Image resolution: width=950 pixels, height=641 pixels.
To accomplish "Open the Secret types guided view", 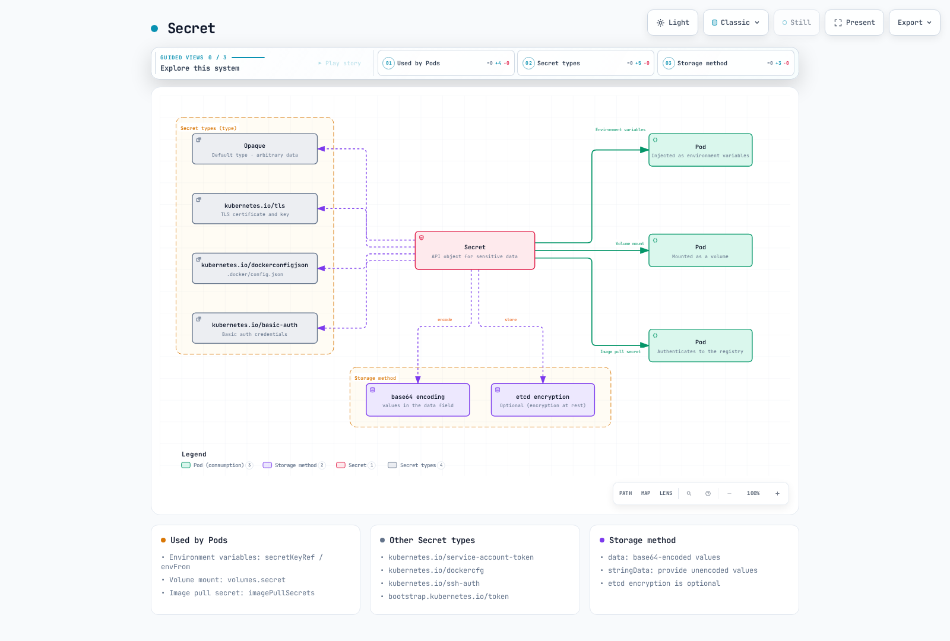I will click(585, 63).
